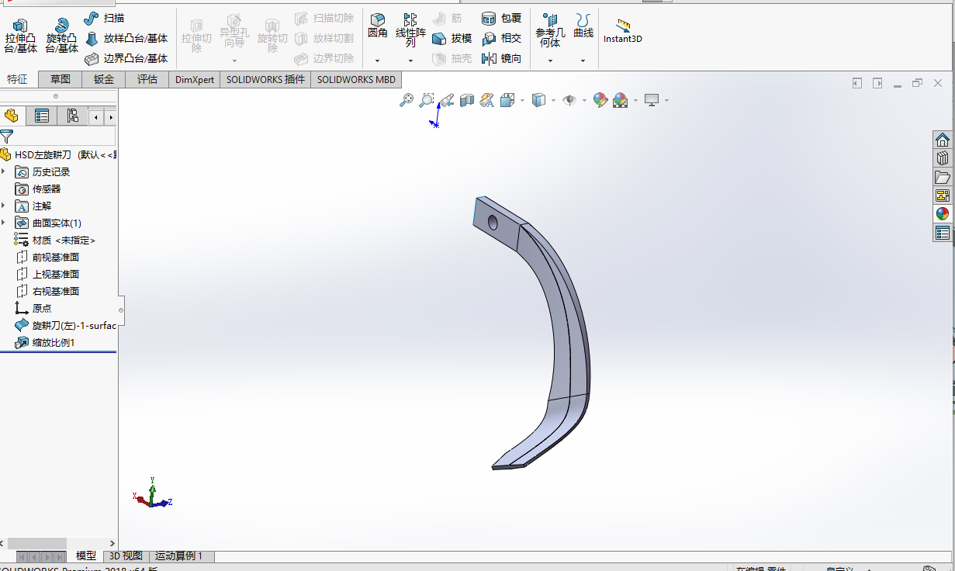Select the 包覆 wrap tool

pyautogui.click(x=501, y=18)
